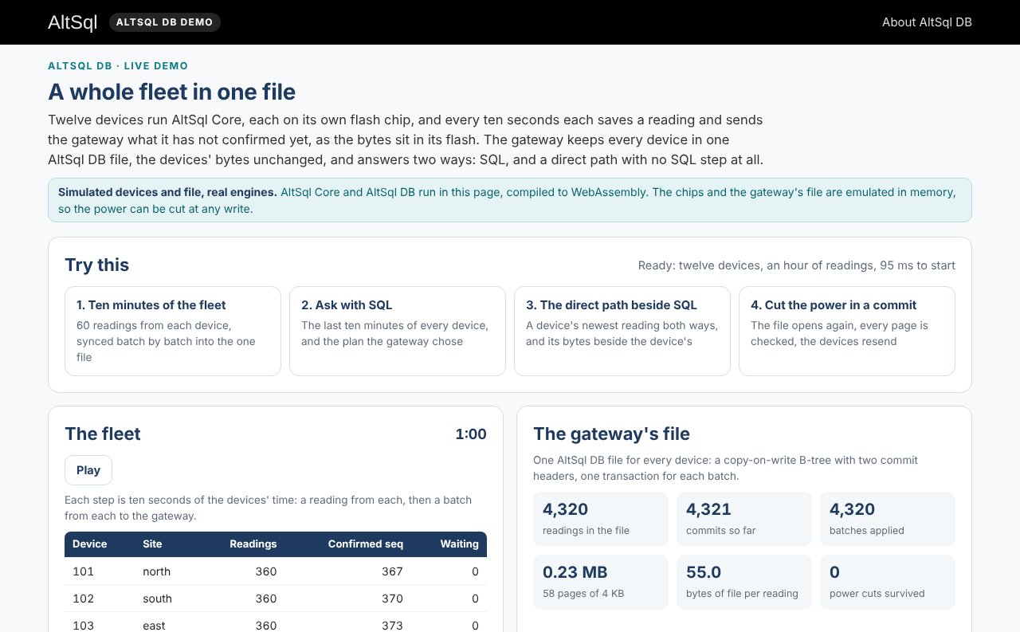Click the Simulated devices and file notice
The image size is (1020, 632).
[510, 200]
